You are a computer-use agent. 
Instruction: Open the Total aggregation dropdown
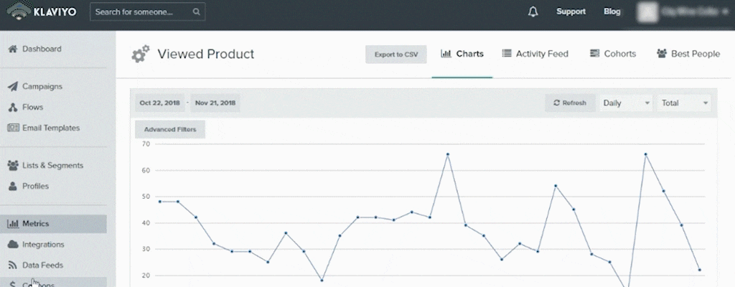point(684,103)
